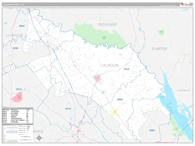Click the compass rose icon
This screenshot has width=195, height=146.
tap(39, 138)
